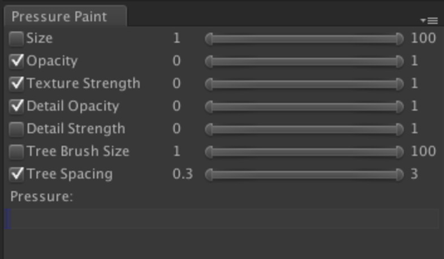Click the Opacity slider left handle
This screenshot has width=444, height=259.
tap(209, 62)
